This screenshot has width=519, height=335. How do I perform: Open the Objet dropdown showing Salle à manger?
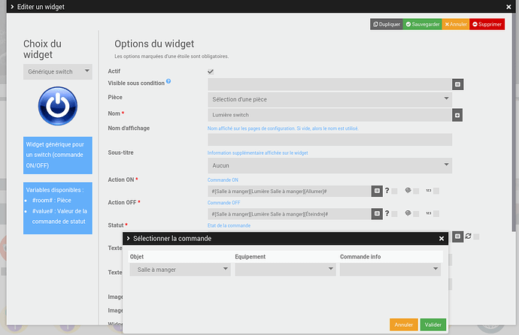coord(180,270)
